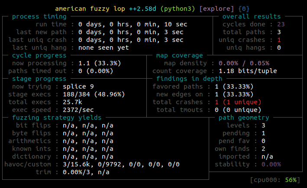307x188 pixels.
Task: Select havoc/custom value '3/15.6k'
Action: [76, 164]
